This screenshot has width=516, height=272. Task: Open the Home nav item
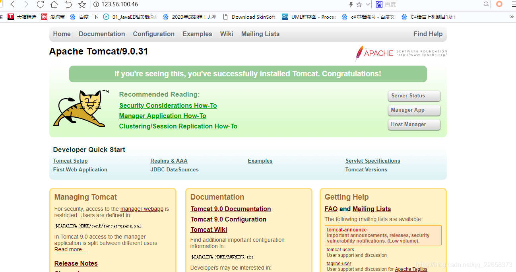click(62, 34)
